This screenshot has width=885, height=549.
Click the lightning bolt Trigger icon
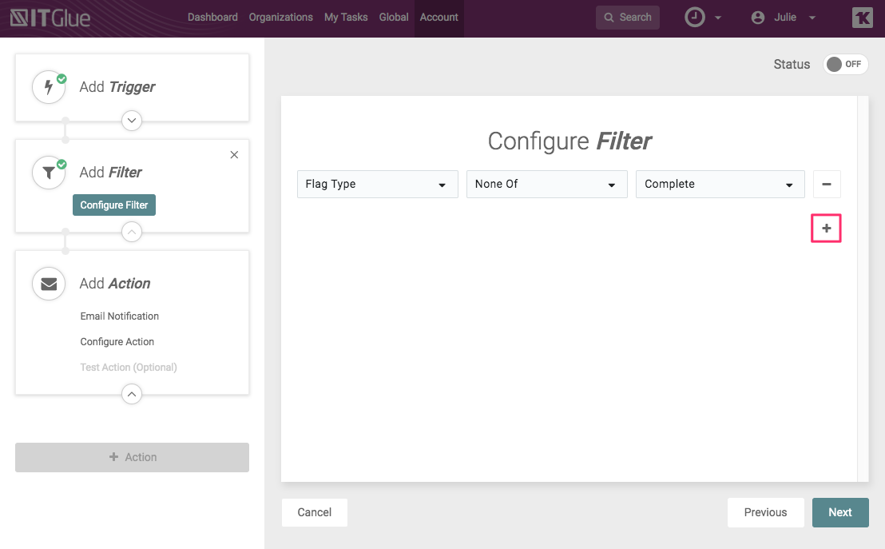point(49,87)
